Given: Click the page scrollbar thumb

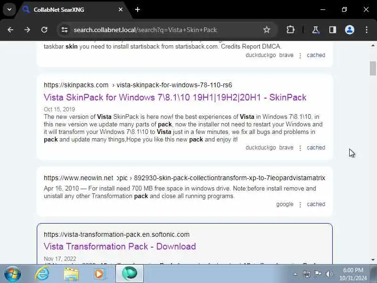Looking at the screenshot, I should pos(373,68).
